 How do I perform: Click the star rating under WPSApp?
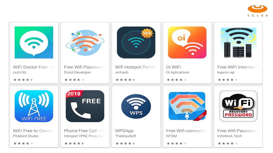[x=125, y=143]
